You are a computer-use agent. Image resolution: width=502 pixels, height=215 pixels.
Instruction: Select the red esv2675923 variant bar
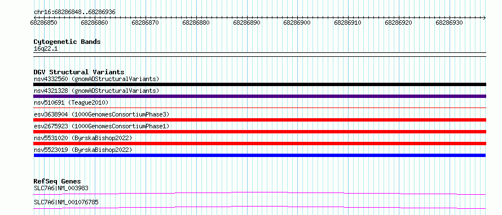click(x=259, y=132)
